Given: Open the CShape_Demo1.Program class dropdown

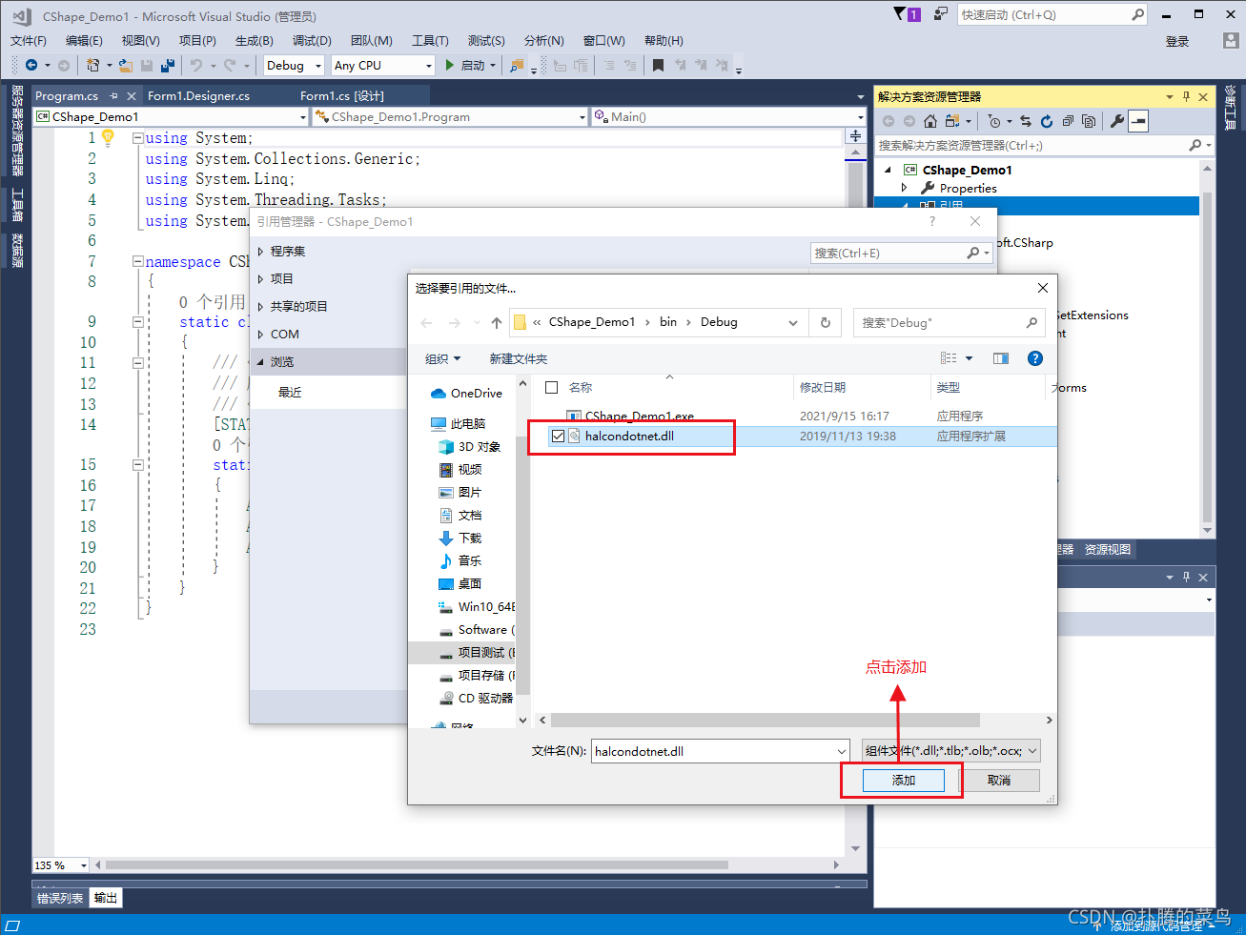Looking at the screenshot, I should pos(582,117).
